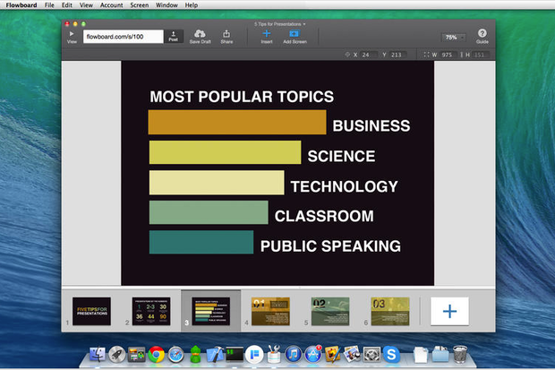The image size is (555, 370).
Task: Save Draft with the cloud icon
Action: tap(200, 37)
